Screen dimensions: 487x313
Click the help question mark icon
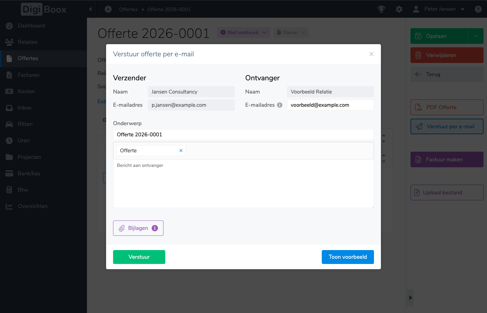[x=478, y=9]
